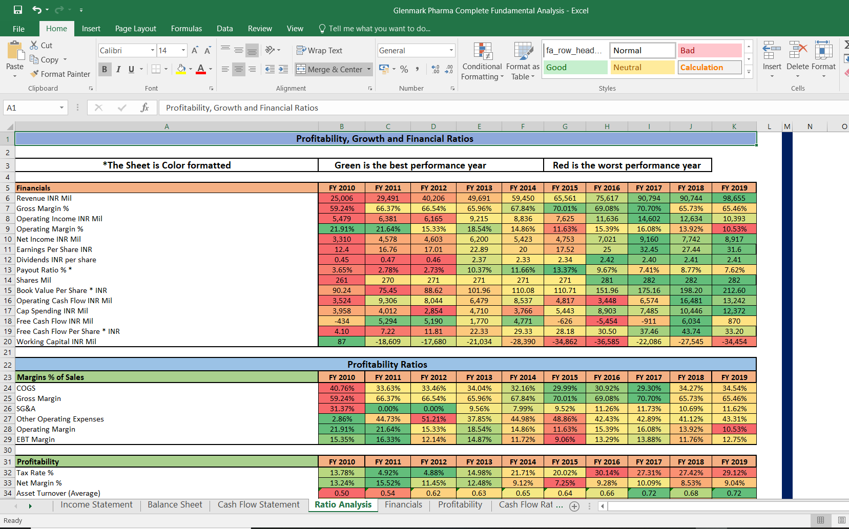This screenshot has height=529, width=849.
Task: Toggle Wrap Text option
Action: (319, 50)
